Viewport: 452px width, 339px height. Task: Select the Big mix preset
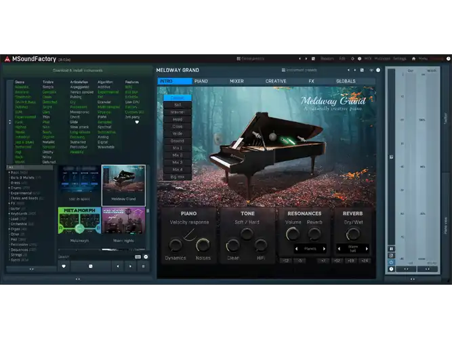click(x=178, y=177)
